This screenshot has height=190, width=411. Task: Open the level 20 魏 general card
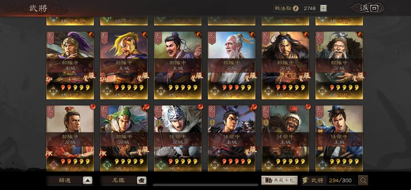click(339, 138)
